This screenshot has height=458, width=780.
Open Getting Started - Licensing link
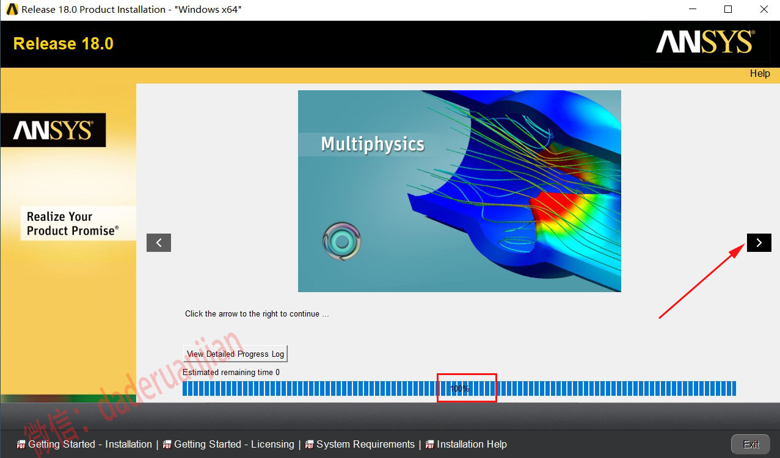coord(234,445)
